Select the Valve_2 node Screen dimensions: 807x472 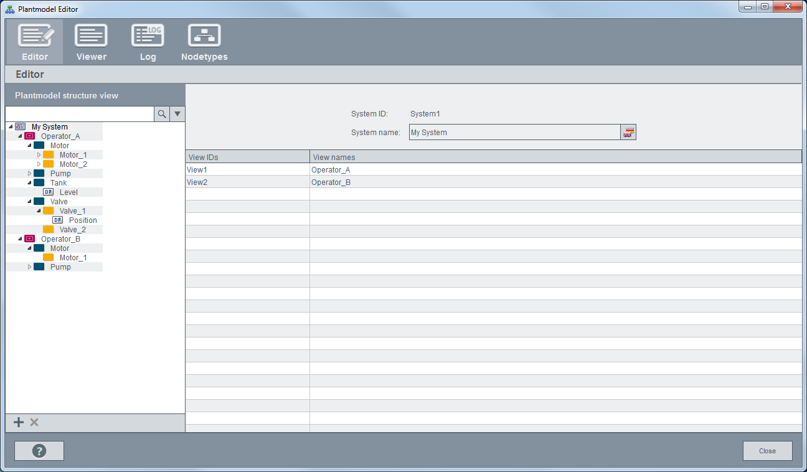click(72, 230)
